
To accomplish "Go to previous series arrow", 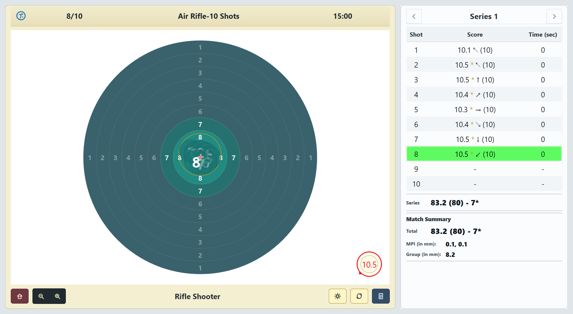I will (x=414, y=16).
